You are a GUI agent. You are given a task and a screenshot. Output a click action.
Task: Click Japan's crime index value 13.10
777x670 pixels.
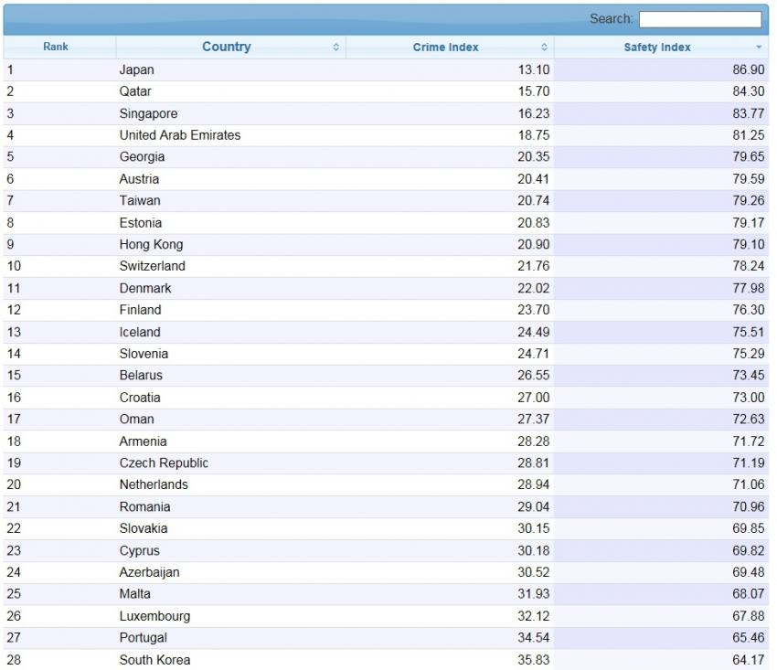[534, 69]
